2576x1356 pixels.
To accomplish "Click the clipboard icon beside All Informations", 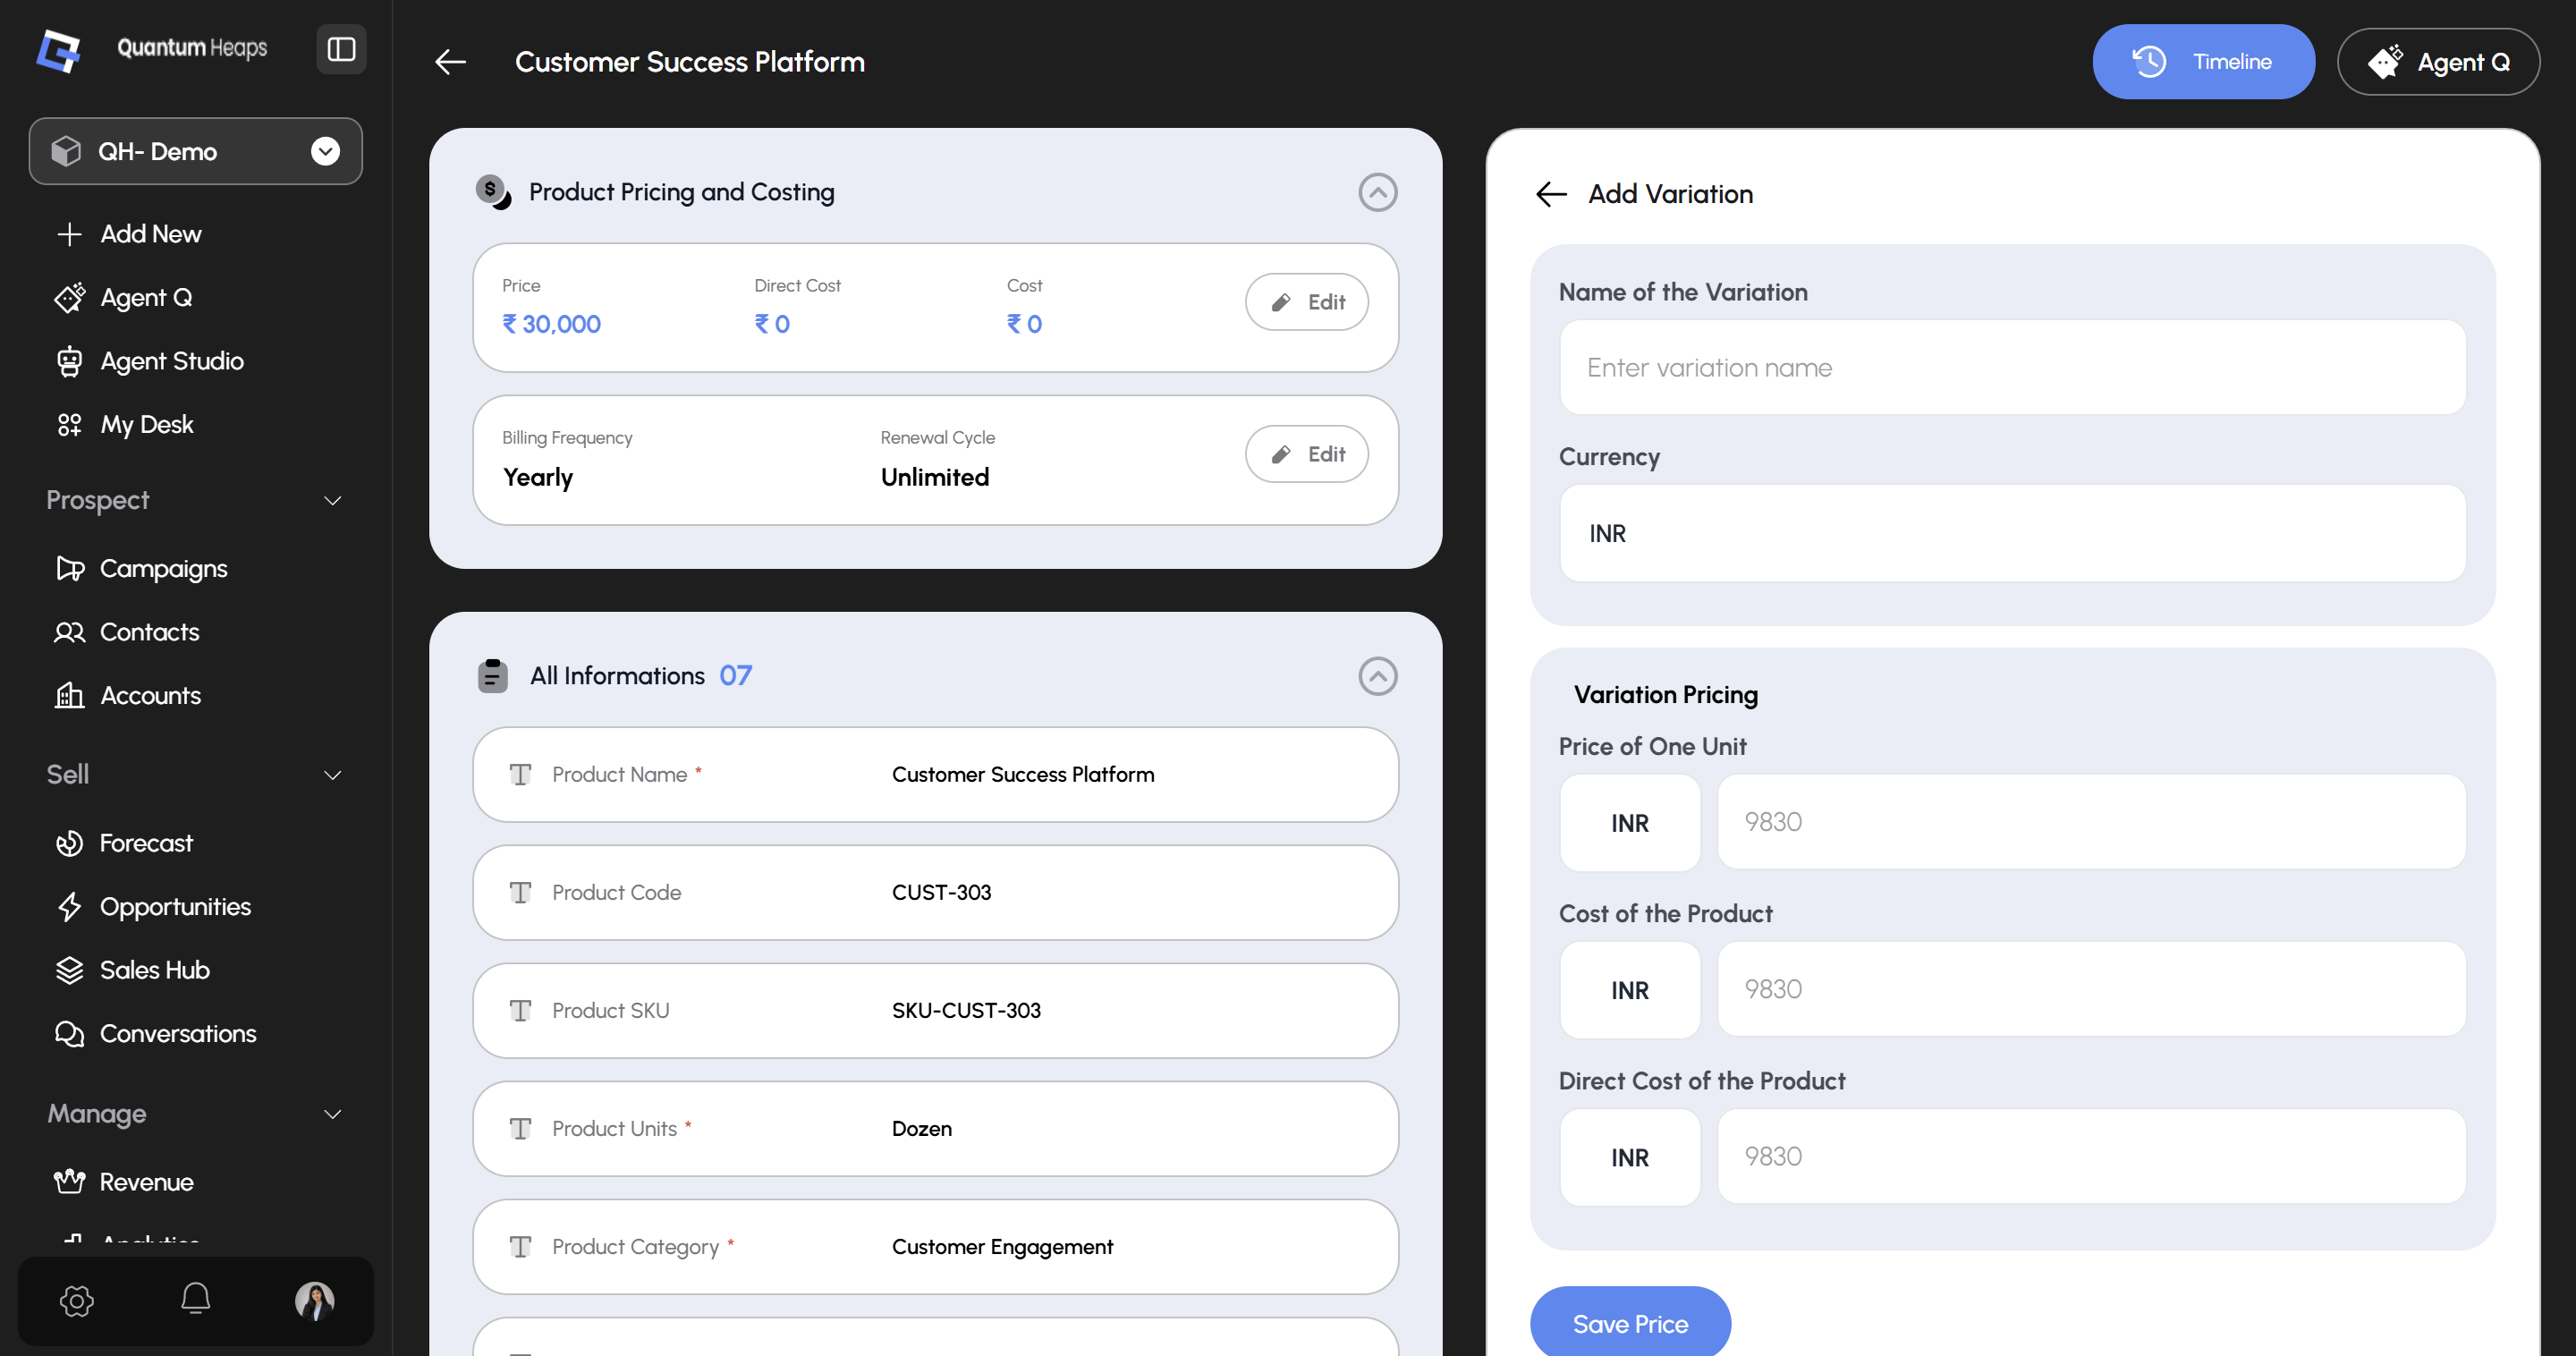I will (492, 676).
